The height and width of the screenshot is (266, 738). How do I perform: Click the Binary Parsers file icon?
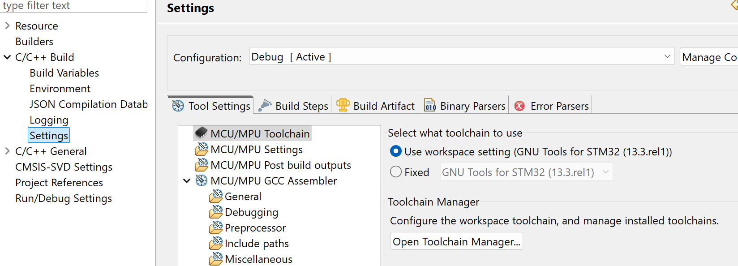(430, 105)
